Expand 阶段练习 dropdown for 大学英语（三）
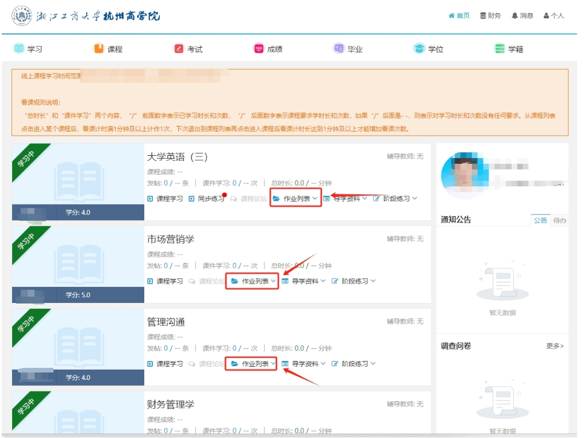This screenshot has height=438, width=588. point(395,199)
